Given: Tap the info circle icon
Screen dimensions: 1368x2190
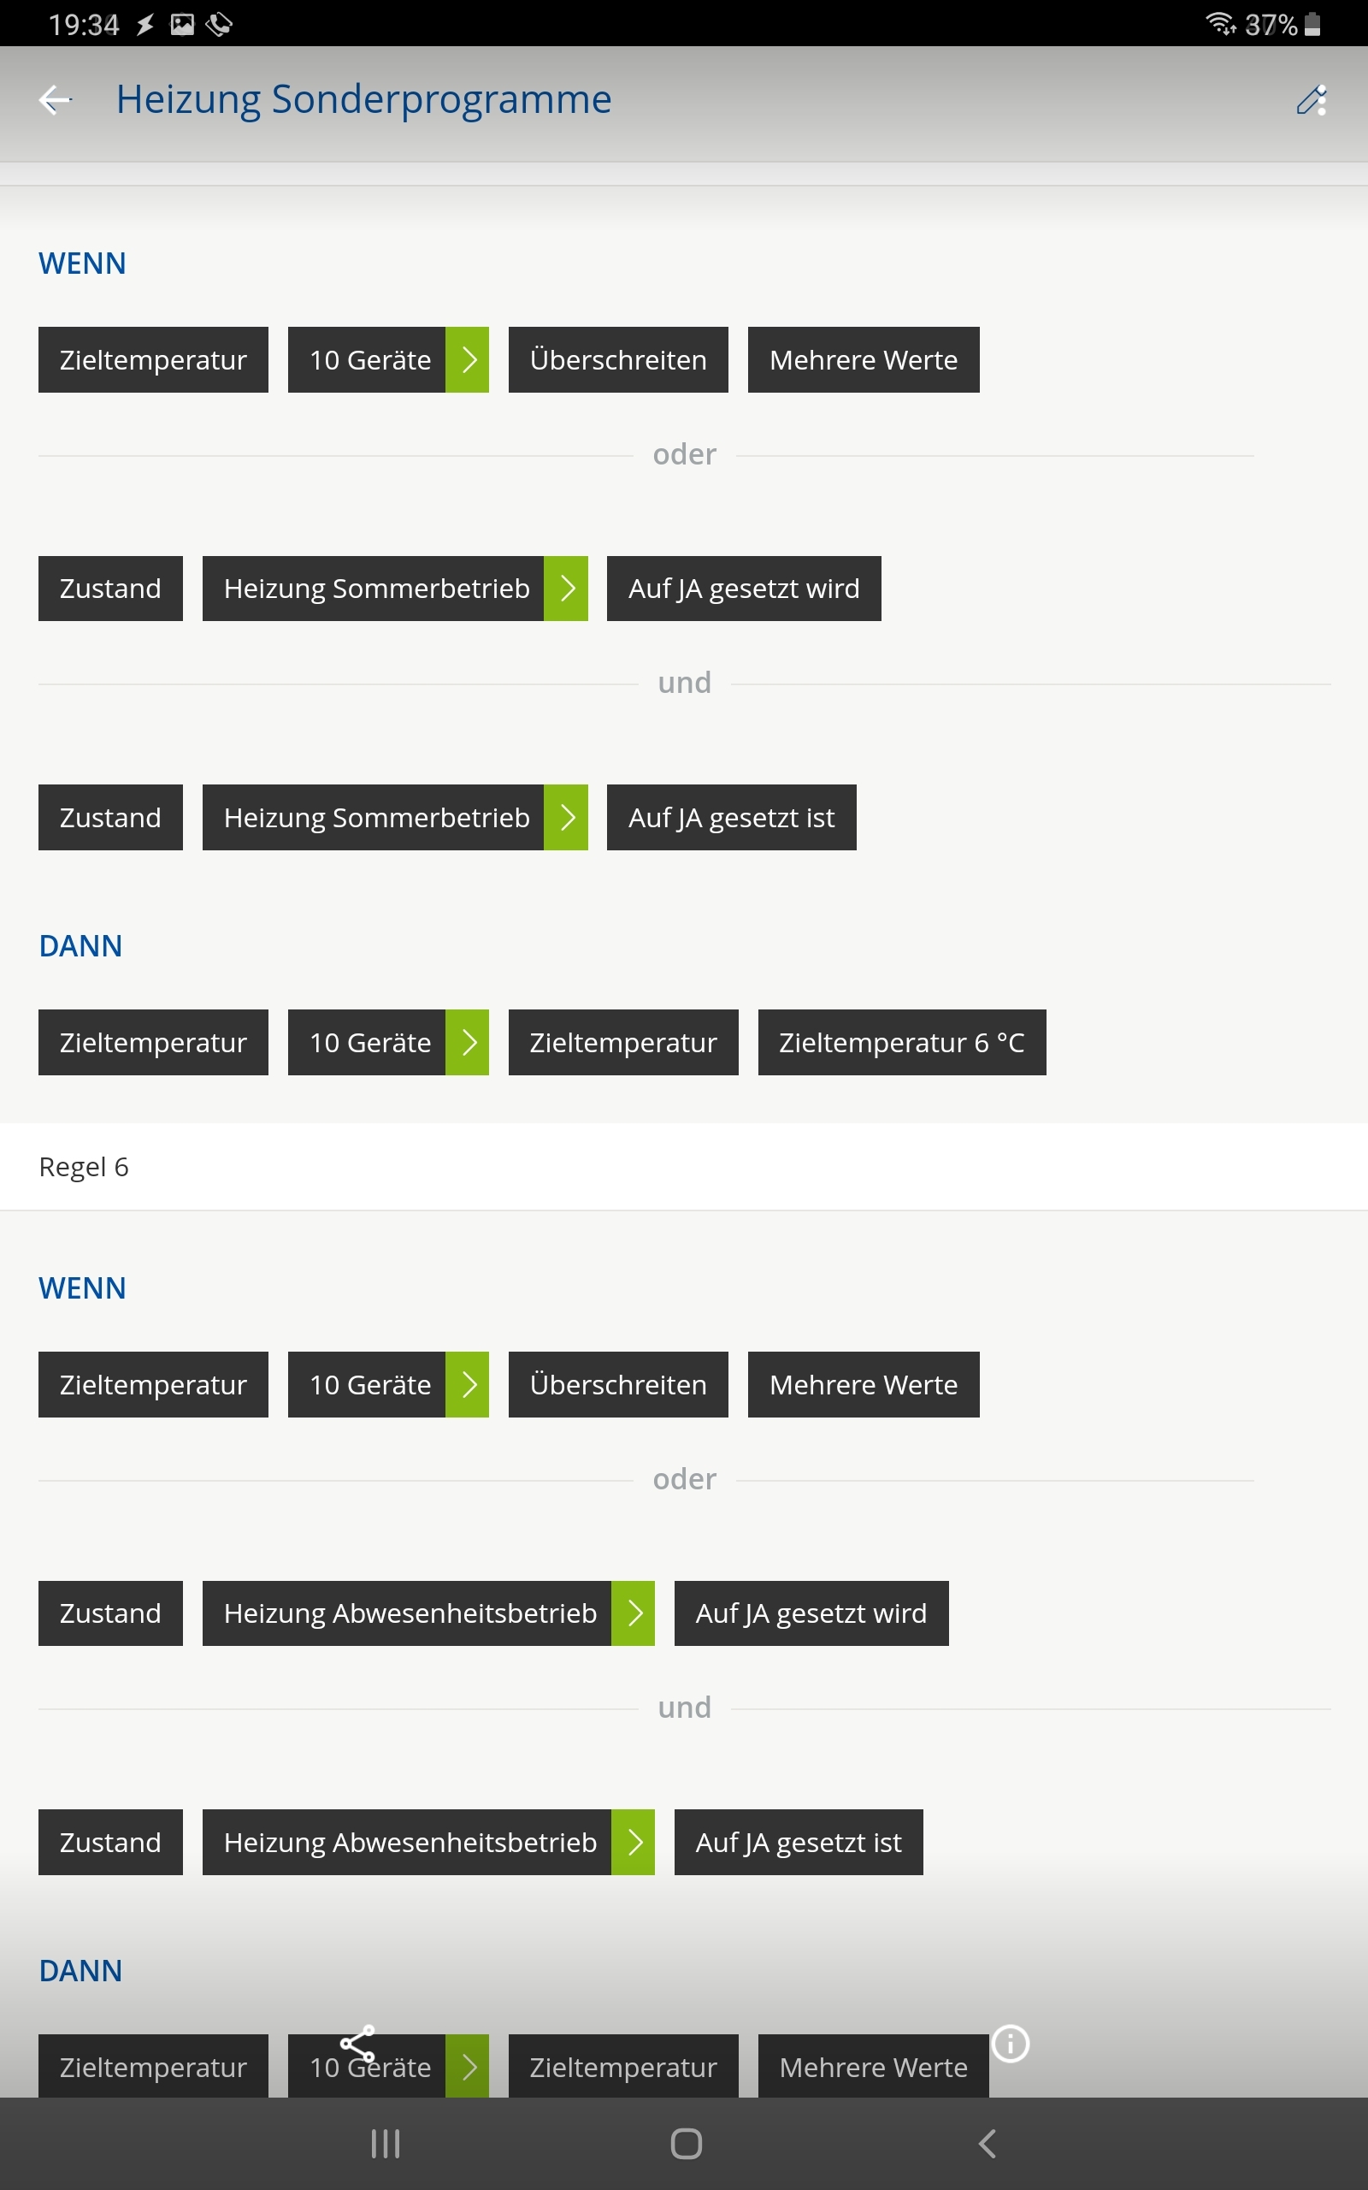Looking at the screenshot, I should click(x=1011, y=2043).
